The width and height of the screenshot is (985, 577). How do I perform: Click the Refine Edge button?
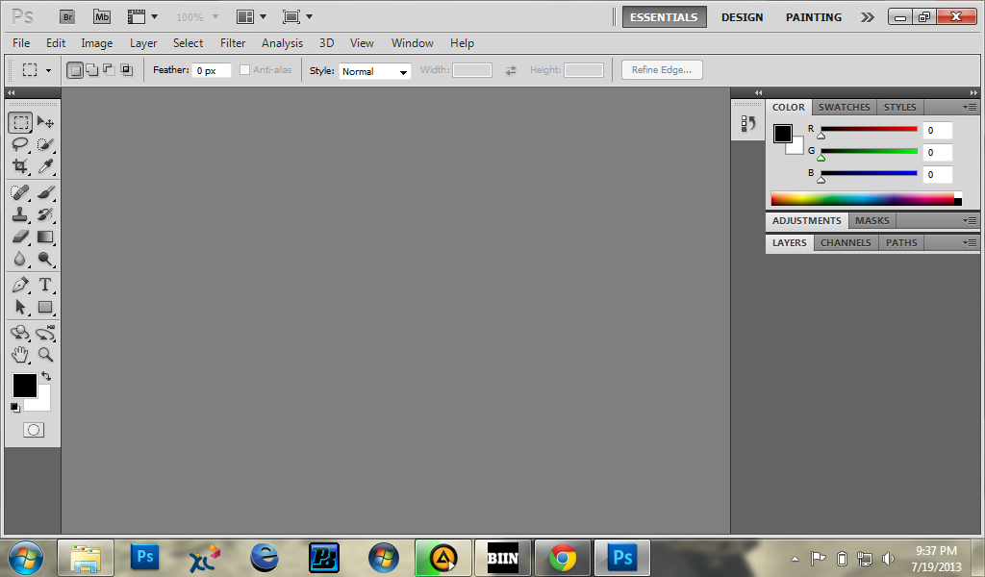pos(662,69)
